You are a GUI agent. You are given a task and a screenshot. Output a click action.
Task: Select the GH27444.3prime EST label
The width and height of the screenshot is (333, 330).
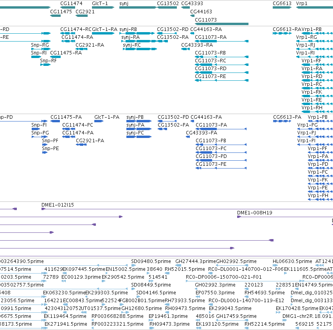(x=195, y=261)
